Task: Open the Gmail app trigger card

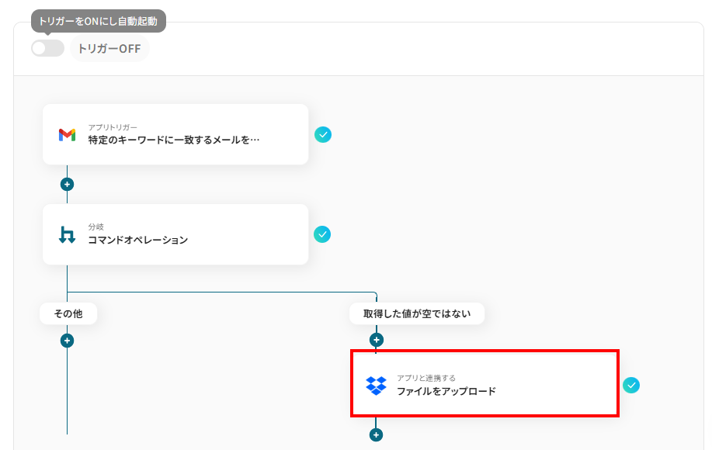Action: tap(175, 134)
